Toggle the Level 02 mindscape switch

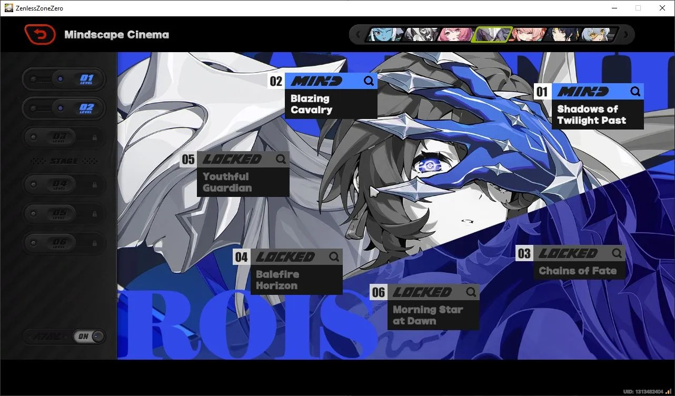click(x=64, y=108)
